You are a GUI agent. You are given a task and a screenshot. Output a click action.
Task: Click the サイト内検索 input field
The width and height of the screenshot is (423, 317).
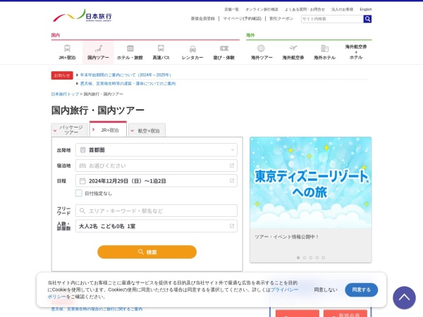332,19
